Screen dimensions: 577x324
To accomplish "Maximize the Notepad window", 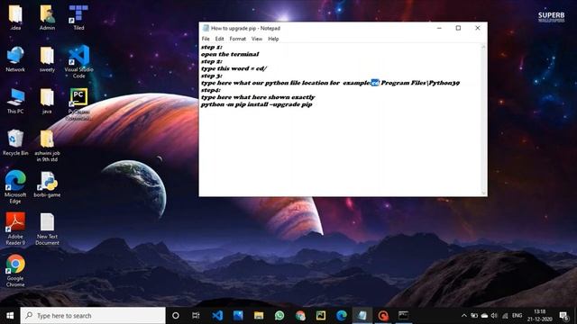I will [x=458, y=28].
